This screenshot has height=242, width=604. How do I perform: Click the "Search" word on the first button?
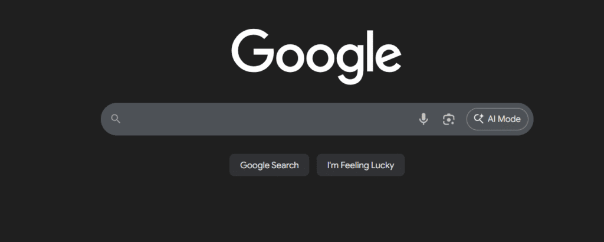pyautogui.click(x=285, y=165)
